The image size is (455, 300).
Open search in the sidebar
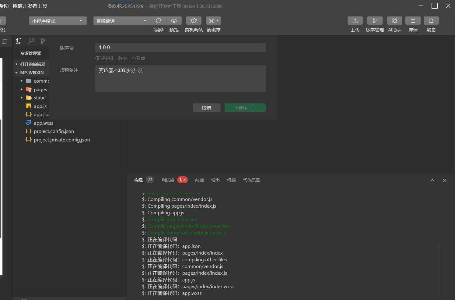coord(31,41)
